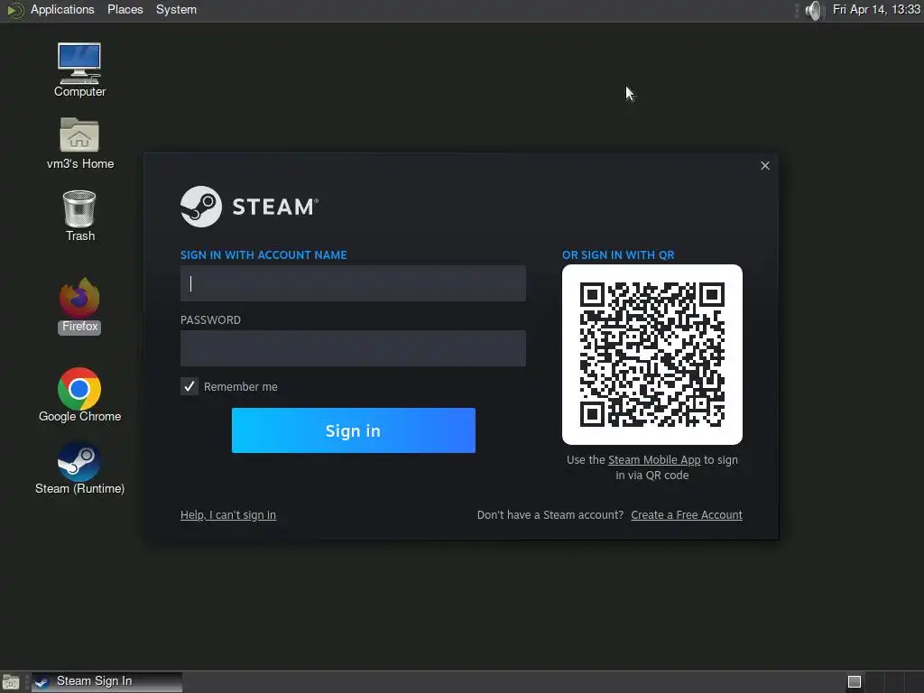Screen dimensions: 924x693
Task: Click Help, I can't sign in link
Action: pos(228,515)
